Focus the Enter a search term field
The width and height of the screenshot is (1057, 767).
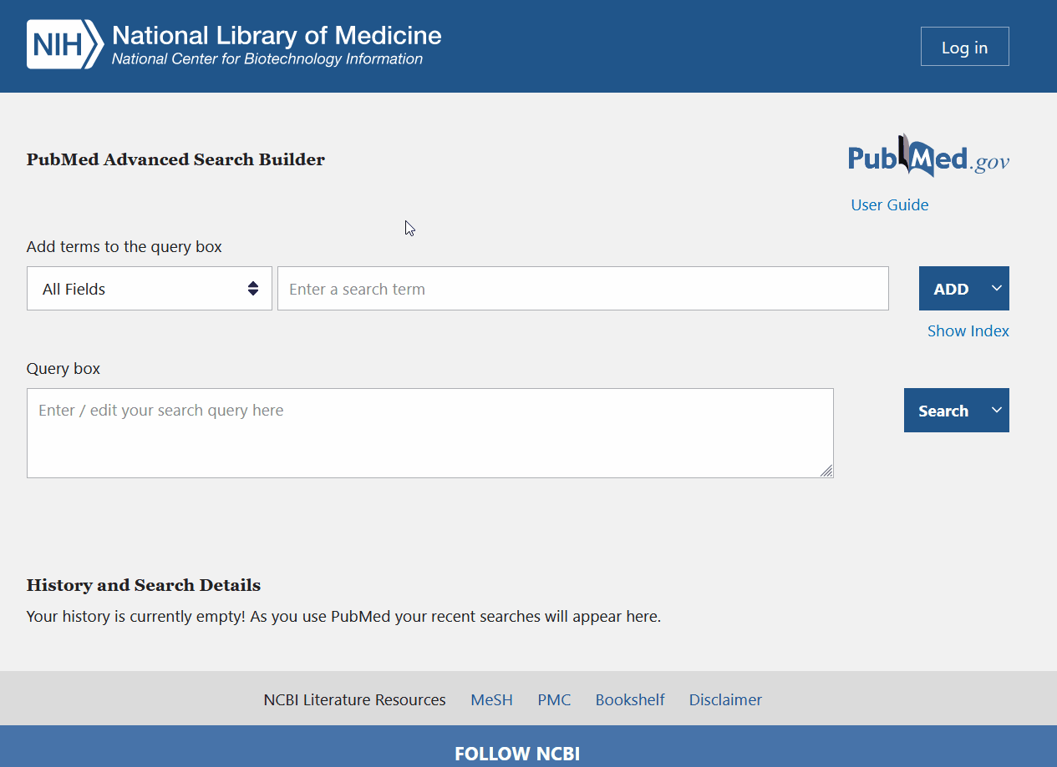point(582,289)
